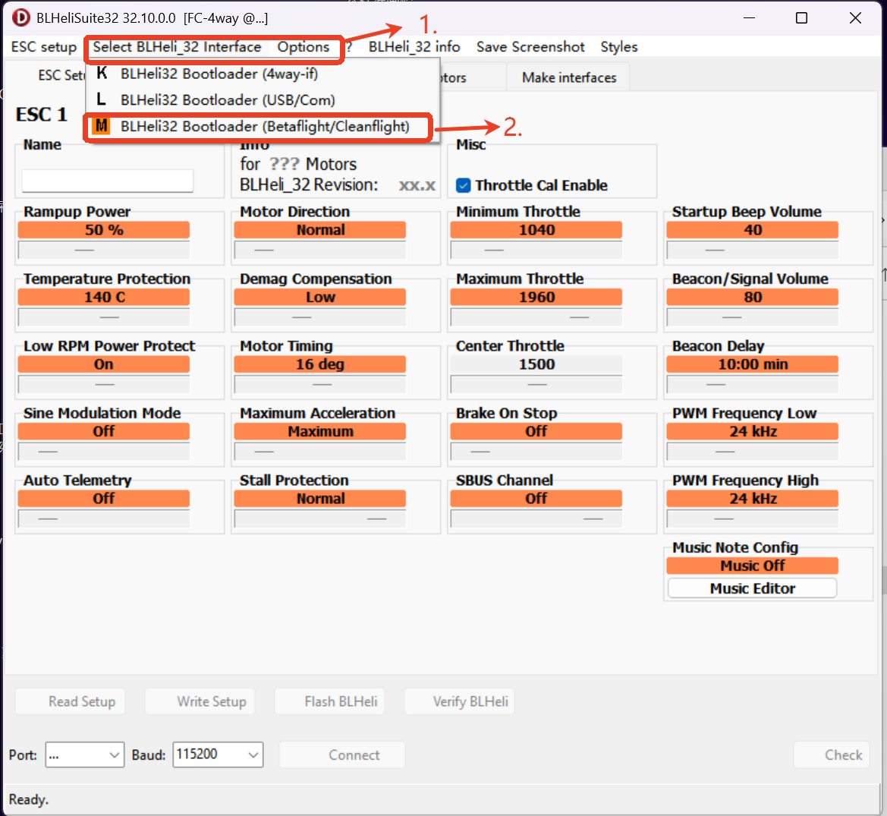The image size is (887, 816).
Task: Click the Maximum Acceleration Maximum value
Action: click(x=319, y=431)
